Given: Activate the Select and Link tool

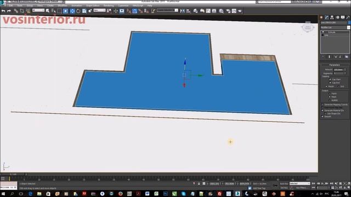Looking at the screenshot, I should [x=16, y=11].
